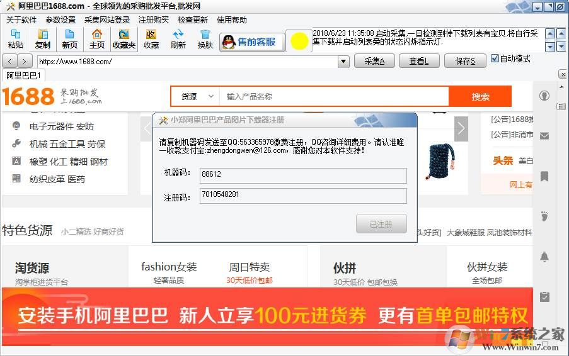This screenshot has height=356, width=569.
Task: Open the 采集网站登录 menu
Action: tap(107, 20)
